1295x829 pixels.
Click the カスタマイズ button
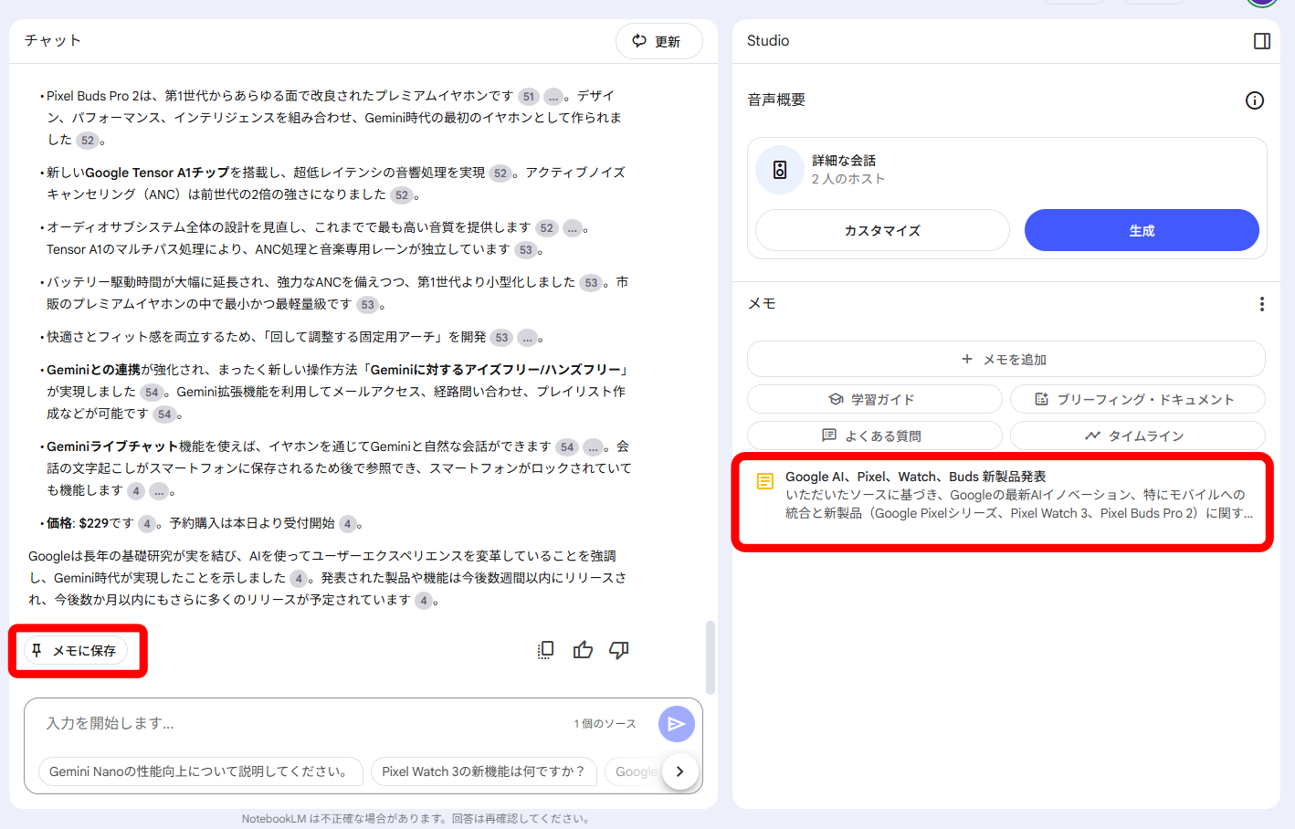[x=881, y=230]
